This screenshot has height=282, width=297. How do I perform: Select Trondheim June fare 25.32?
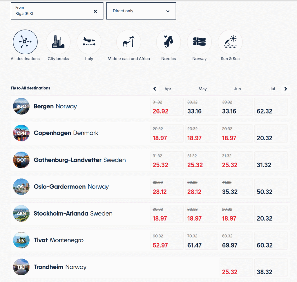pos(236,267)
